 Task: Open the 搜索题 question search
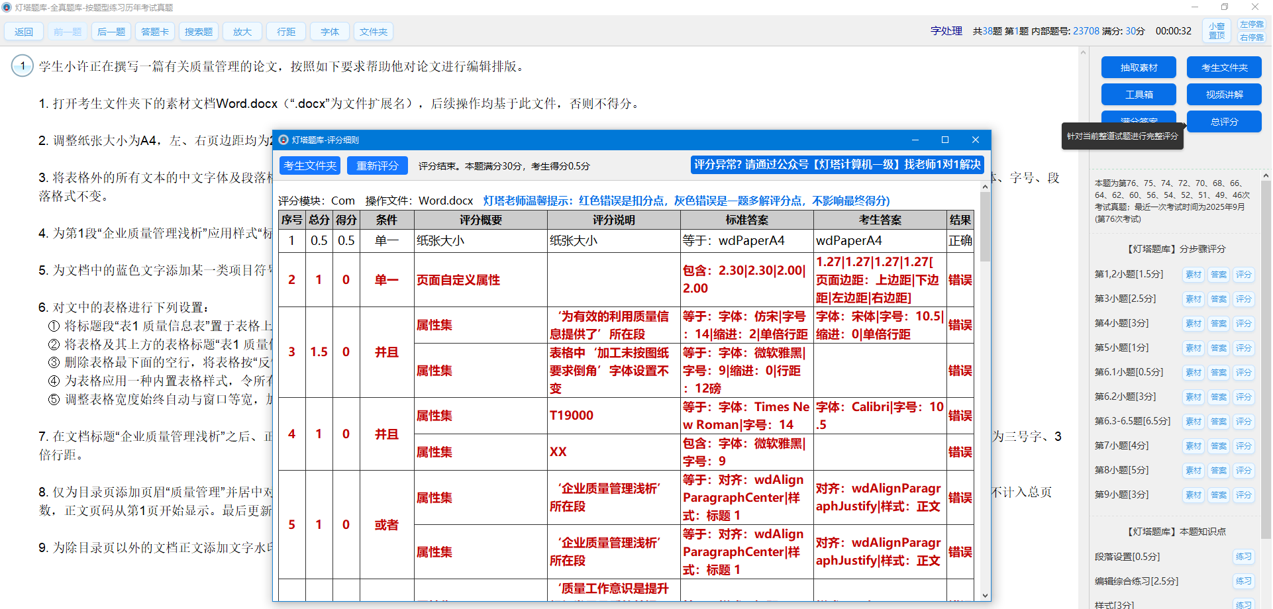click(x=198, y=31)
